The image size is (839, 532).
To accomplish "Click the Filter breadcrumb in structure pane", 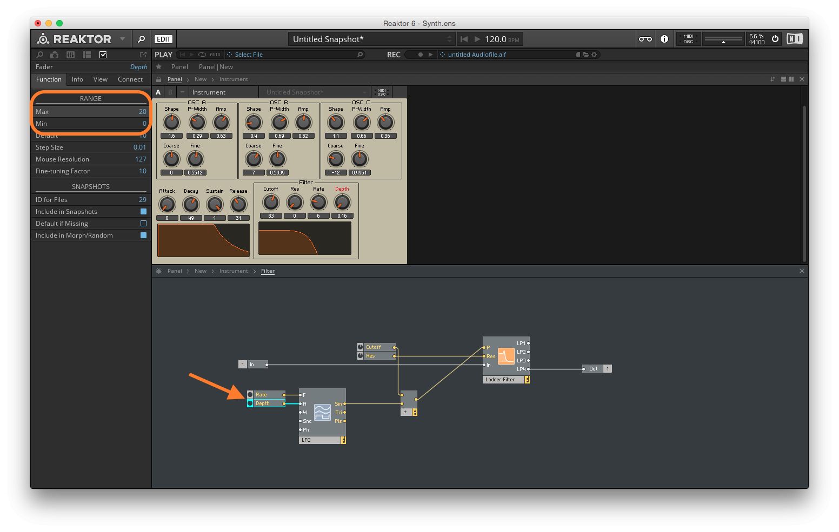I will pos(268,271).
